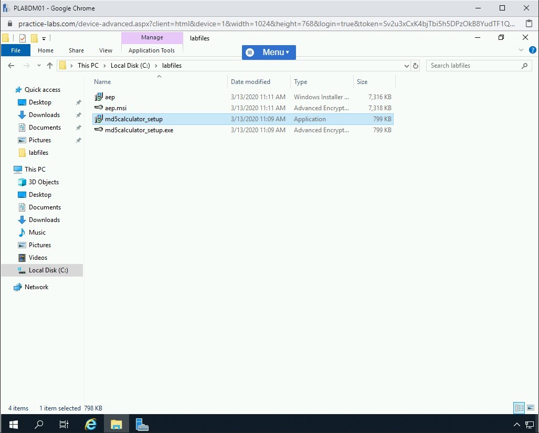The image size is (539, 433).
Task: Open Internet Explorer from taskbar
Action: 91,424
